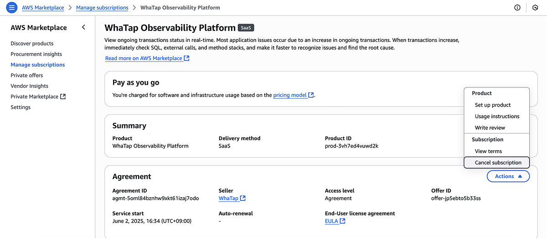The height and width of the screenshot is (239, 547).
Task: Click Read more on AWS Marketplace link
Action: point(147,58)
